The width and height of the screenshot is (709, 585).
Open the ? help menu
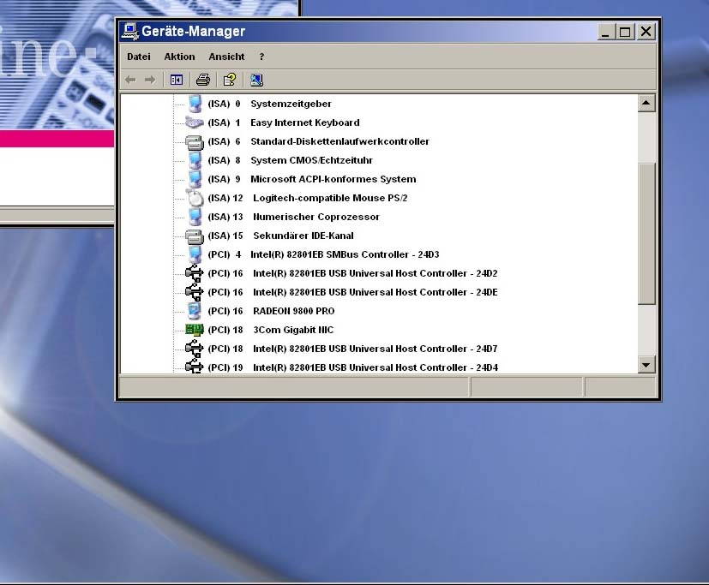(x=261, y=57)
